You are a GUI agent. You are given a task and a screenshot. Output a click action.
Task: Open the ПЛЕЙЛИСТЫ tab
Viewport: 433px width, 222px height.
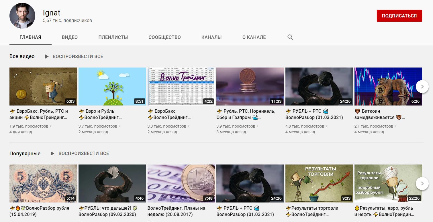pyautogui.click(x=113, y=37)
